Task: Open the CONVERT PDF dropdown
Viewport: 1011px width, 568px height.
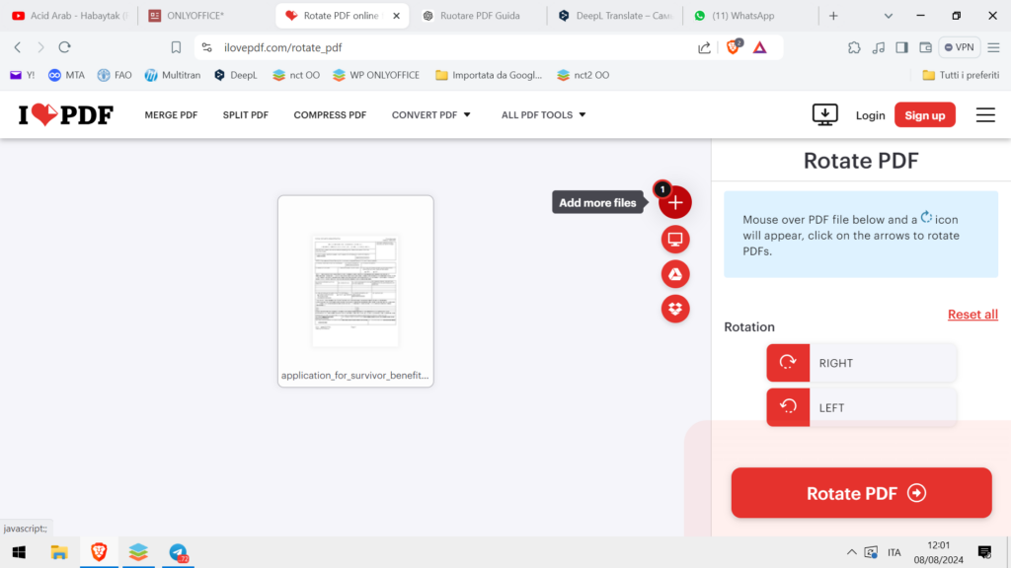Action: [431, 114]
